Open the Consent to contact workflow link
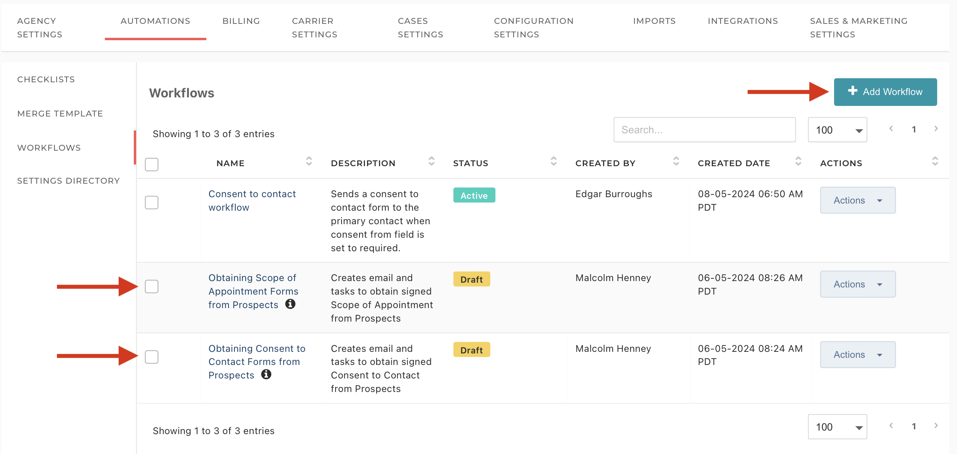The height and width of the screenshot is (454, 957). [x=252, y=200]
